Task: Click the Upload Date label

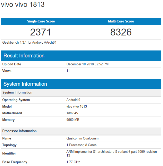Action: click(12, 64)
